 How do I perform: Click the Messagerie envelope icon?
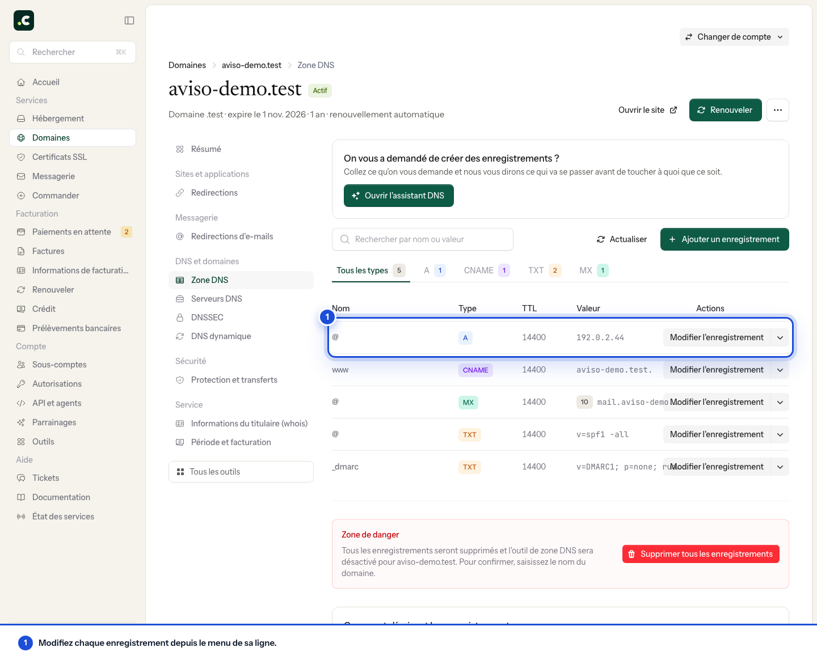click(21, 176)
